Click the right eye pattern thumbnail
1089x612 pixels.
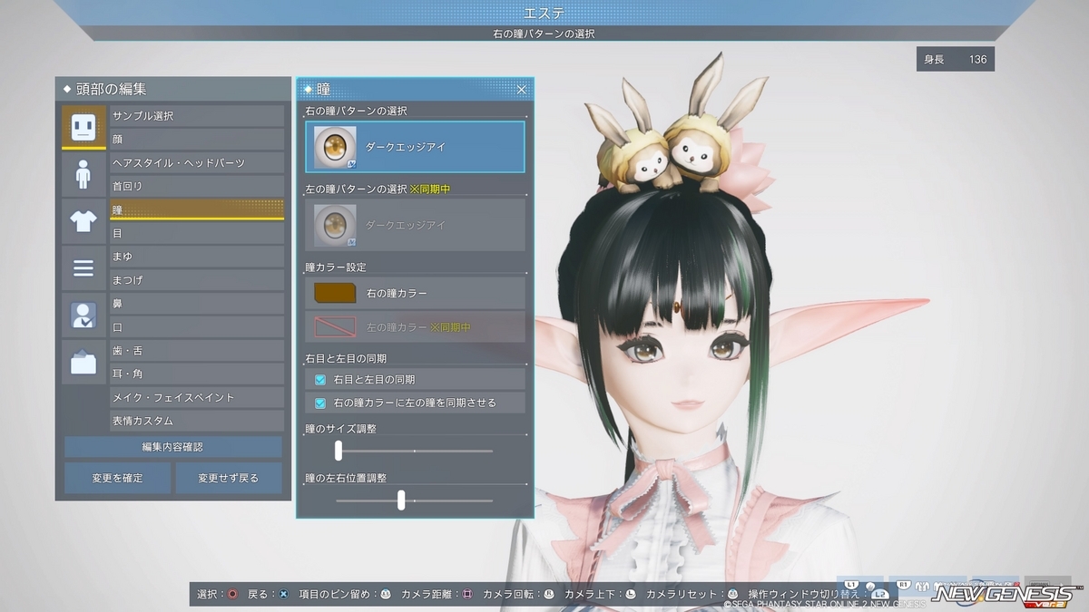tap(335, 147)
